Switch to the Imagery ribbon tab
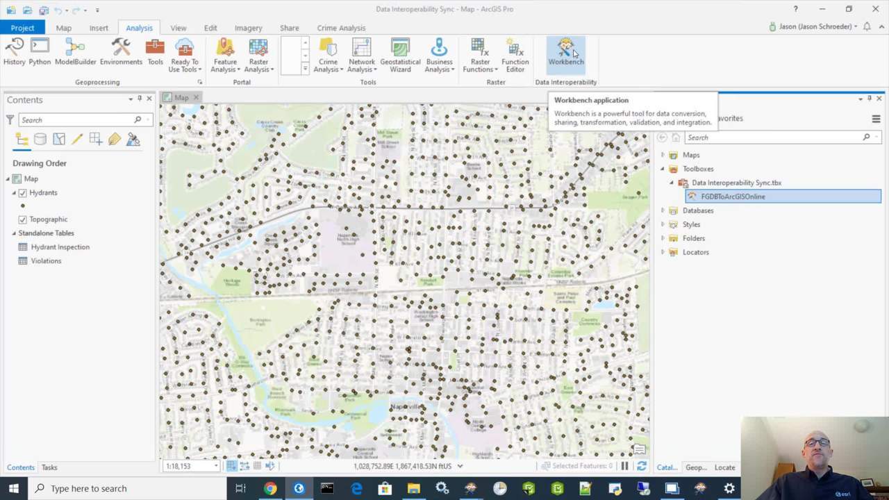This screenshot has width=889, height=500. [248, 28]
